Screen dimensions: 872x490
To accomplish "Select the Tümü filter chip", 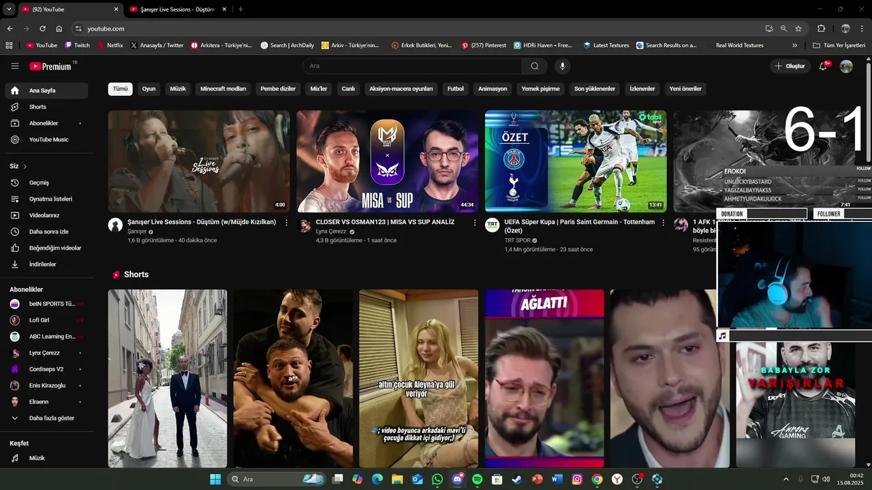I will click(x=120, y=88).
